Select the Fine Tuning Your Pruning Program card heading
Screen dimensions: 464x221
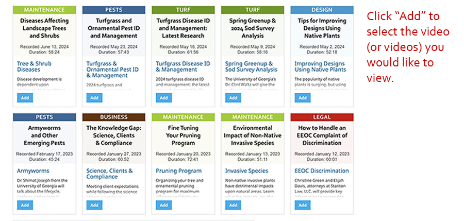183,135
